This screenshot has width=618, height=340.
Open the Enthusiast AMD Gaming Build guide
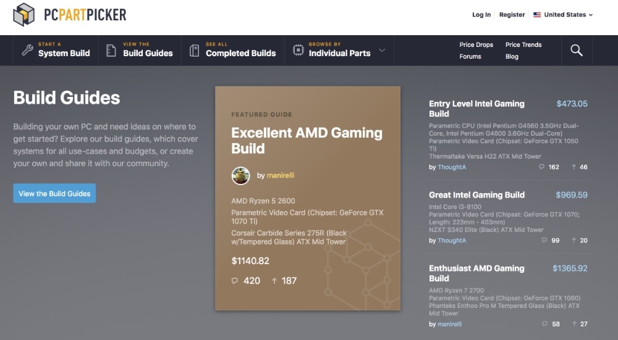coord(476,273)
